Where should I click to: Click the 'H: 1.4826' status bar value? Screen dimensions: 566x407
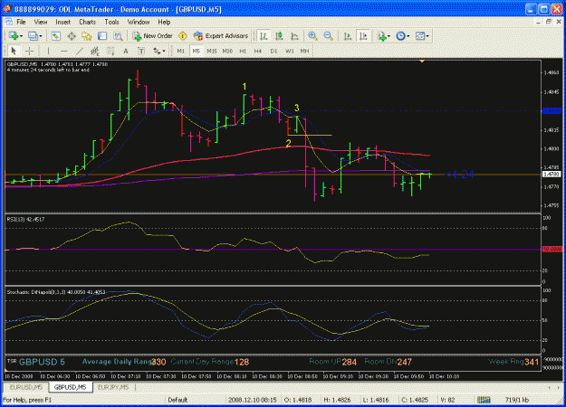(337, 400)
